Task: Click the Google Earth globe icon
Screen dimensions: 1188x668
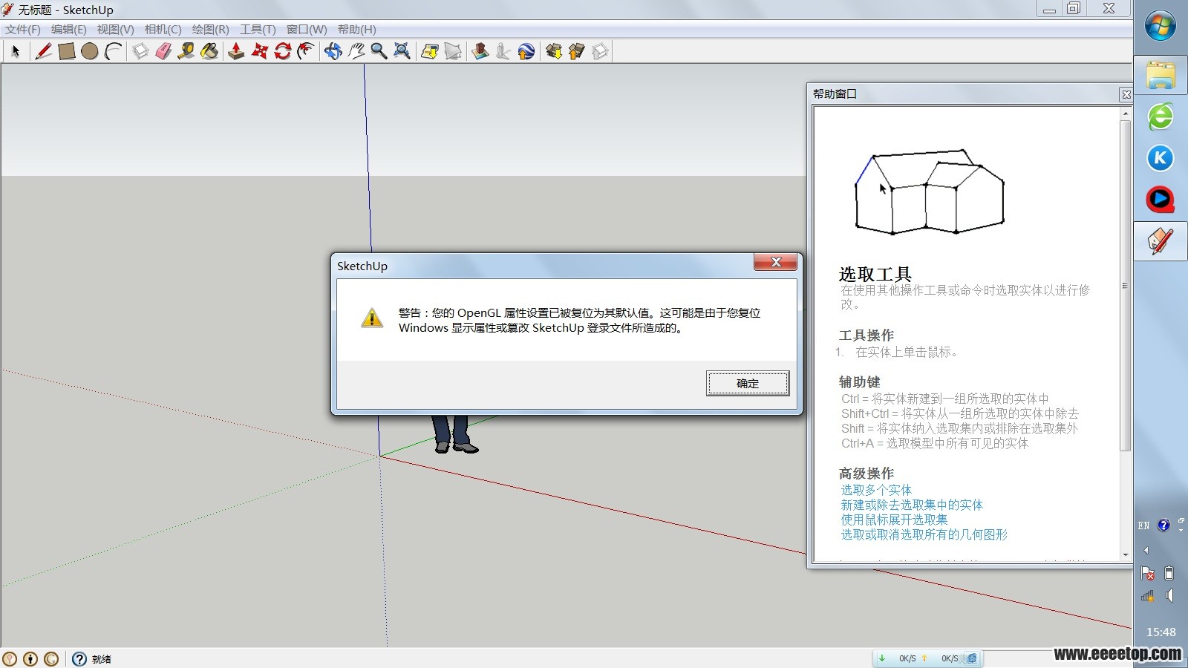Action: (526, 51)
